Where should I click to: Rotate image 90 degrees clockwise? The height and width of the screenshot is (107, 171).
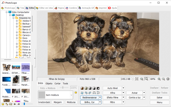[x=90, y=93]
